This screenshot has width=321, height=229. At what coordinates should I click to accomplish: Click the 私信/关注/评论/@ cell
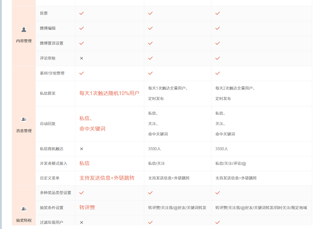pyautogui.click(x=231, y=164)
